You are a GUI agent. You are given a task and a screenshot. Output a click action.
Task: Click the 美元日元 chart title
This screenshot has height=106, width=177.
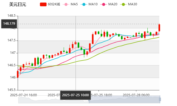[17, 5]
